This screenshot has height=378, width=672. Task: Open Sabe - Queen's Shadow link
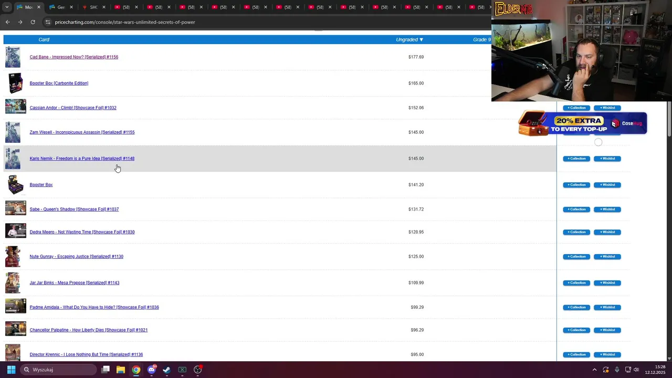pyautogui.click(x=74, y=209)
